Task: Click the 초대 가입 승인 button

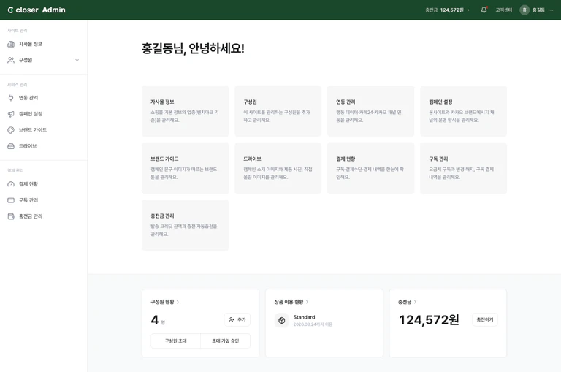Action: tap(226, 341)
